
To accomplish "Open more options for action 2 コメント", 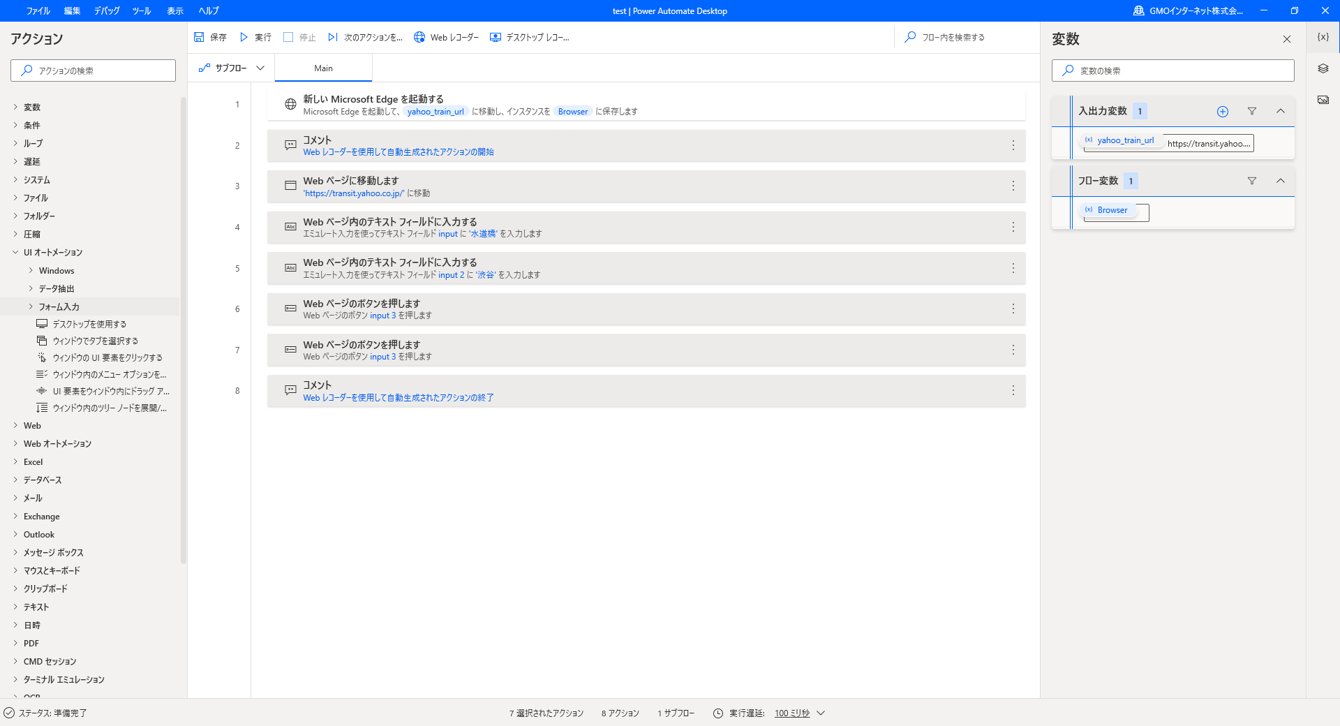I will 1013,145.
